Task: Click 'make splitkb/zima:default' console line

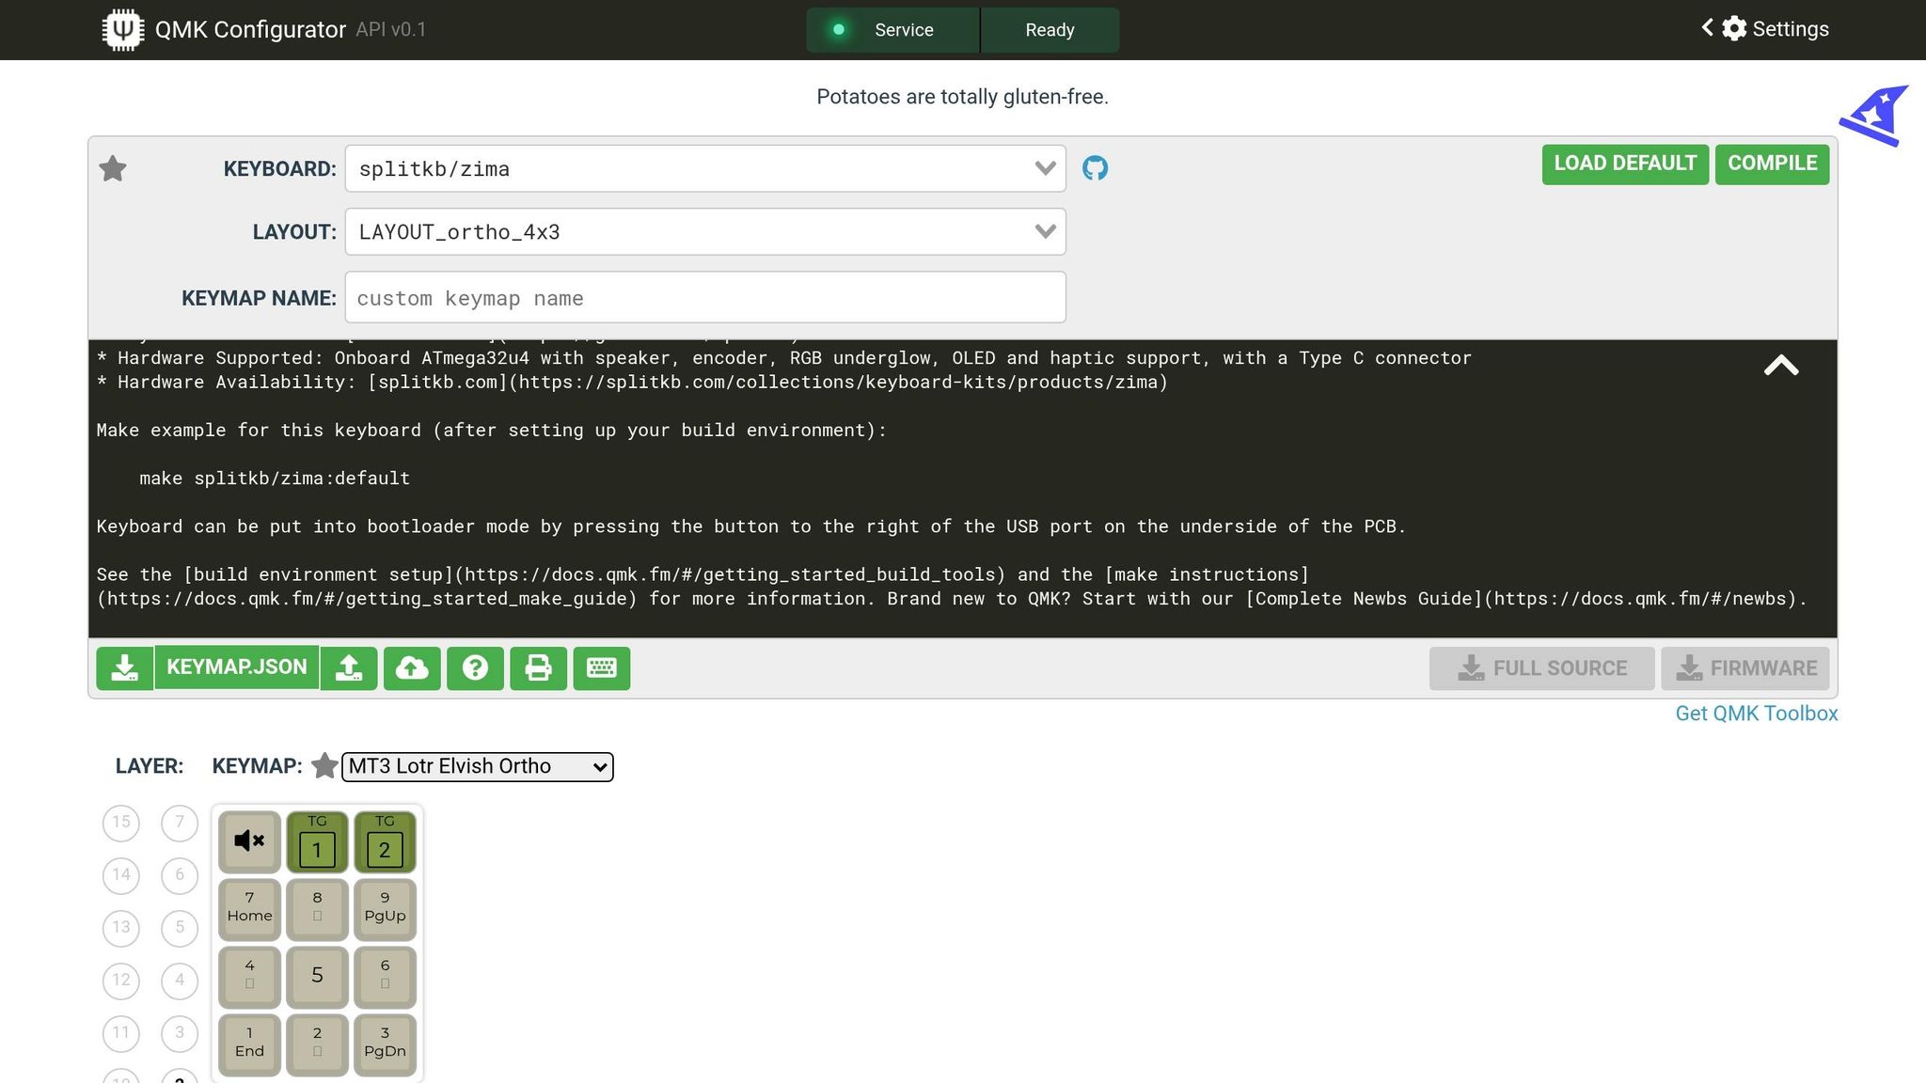Action: (275, 479)
